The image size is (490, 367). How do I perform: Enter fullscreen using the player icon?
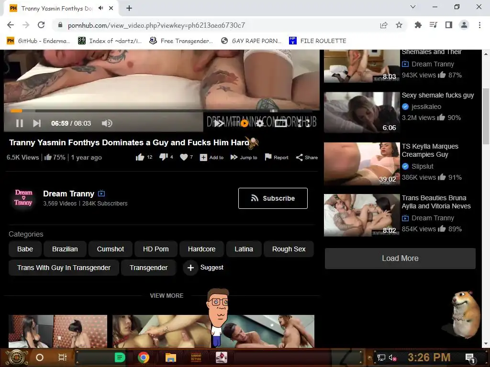[x=304, y=123]
